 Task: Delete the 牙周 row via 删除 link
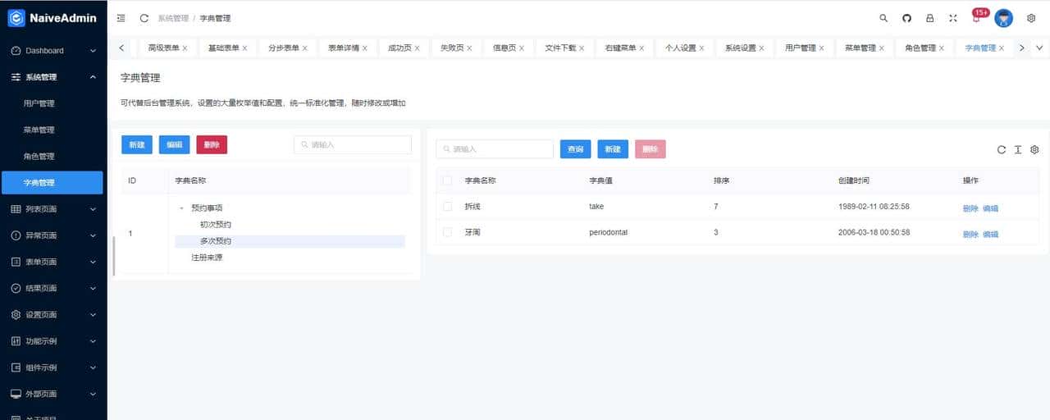point(970,235)
